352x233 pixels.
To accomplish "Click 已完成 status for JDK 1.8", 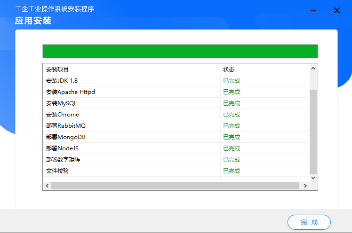I will point(232,81).
